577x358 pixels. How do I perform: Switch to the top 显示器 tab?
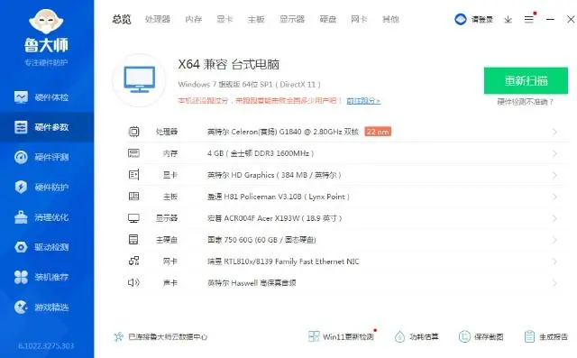[292, 19]
